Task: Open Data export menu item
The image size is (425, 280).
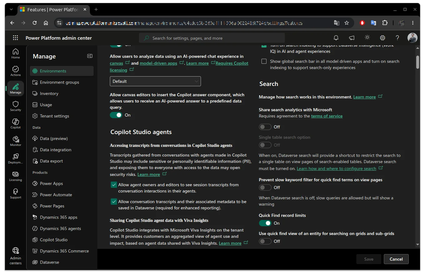Action: click(x=62, y=161)
